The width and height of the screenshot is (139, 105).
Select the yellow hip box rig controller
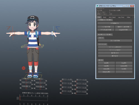[33, 46]
